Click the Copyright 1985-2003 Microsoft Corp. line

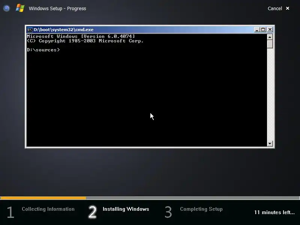pos(85,41)
